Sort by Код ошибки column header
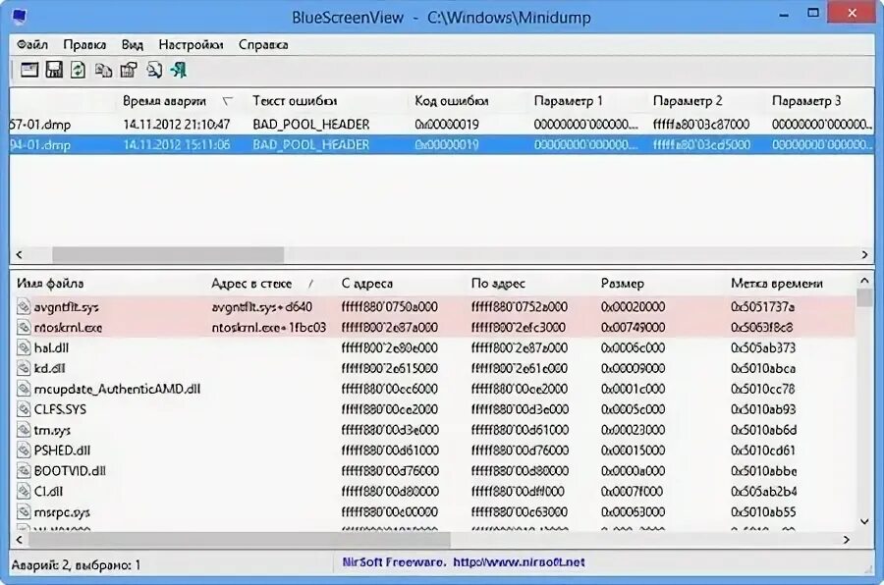The height and width of the screenshot is (585, 884). [x=452, y=101]
